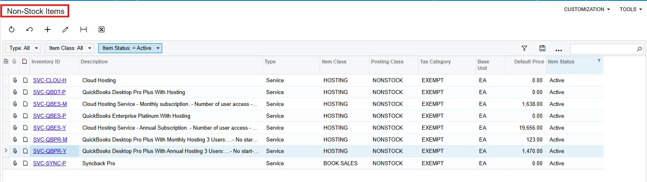Select the Syncback Pro description cell

(171, 163)
